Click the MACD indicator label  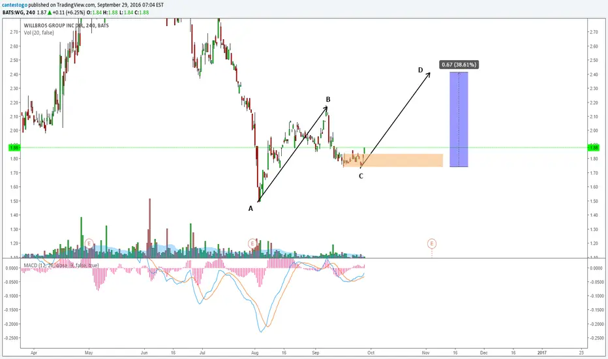click(61, 266)
